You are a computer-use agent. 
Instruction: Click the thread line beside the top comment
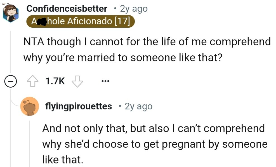11,53
